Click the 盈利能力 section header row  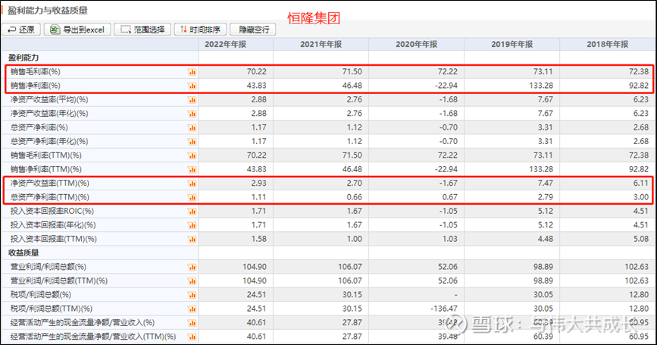coord(24,58)
